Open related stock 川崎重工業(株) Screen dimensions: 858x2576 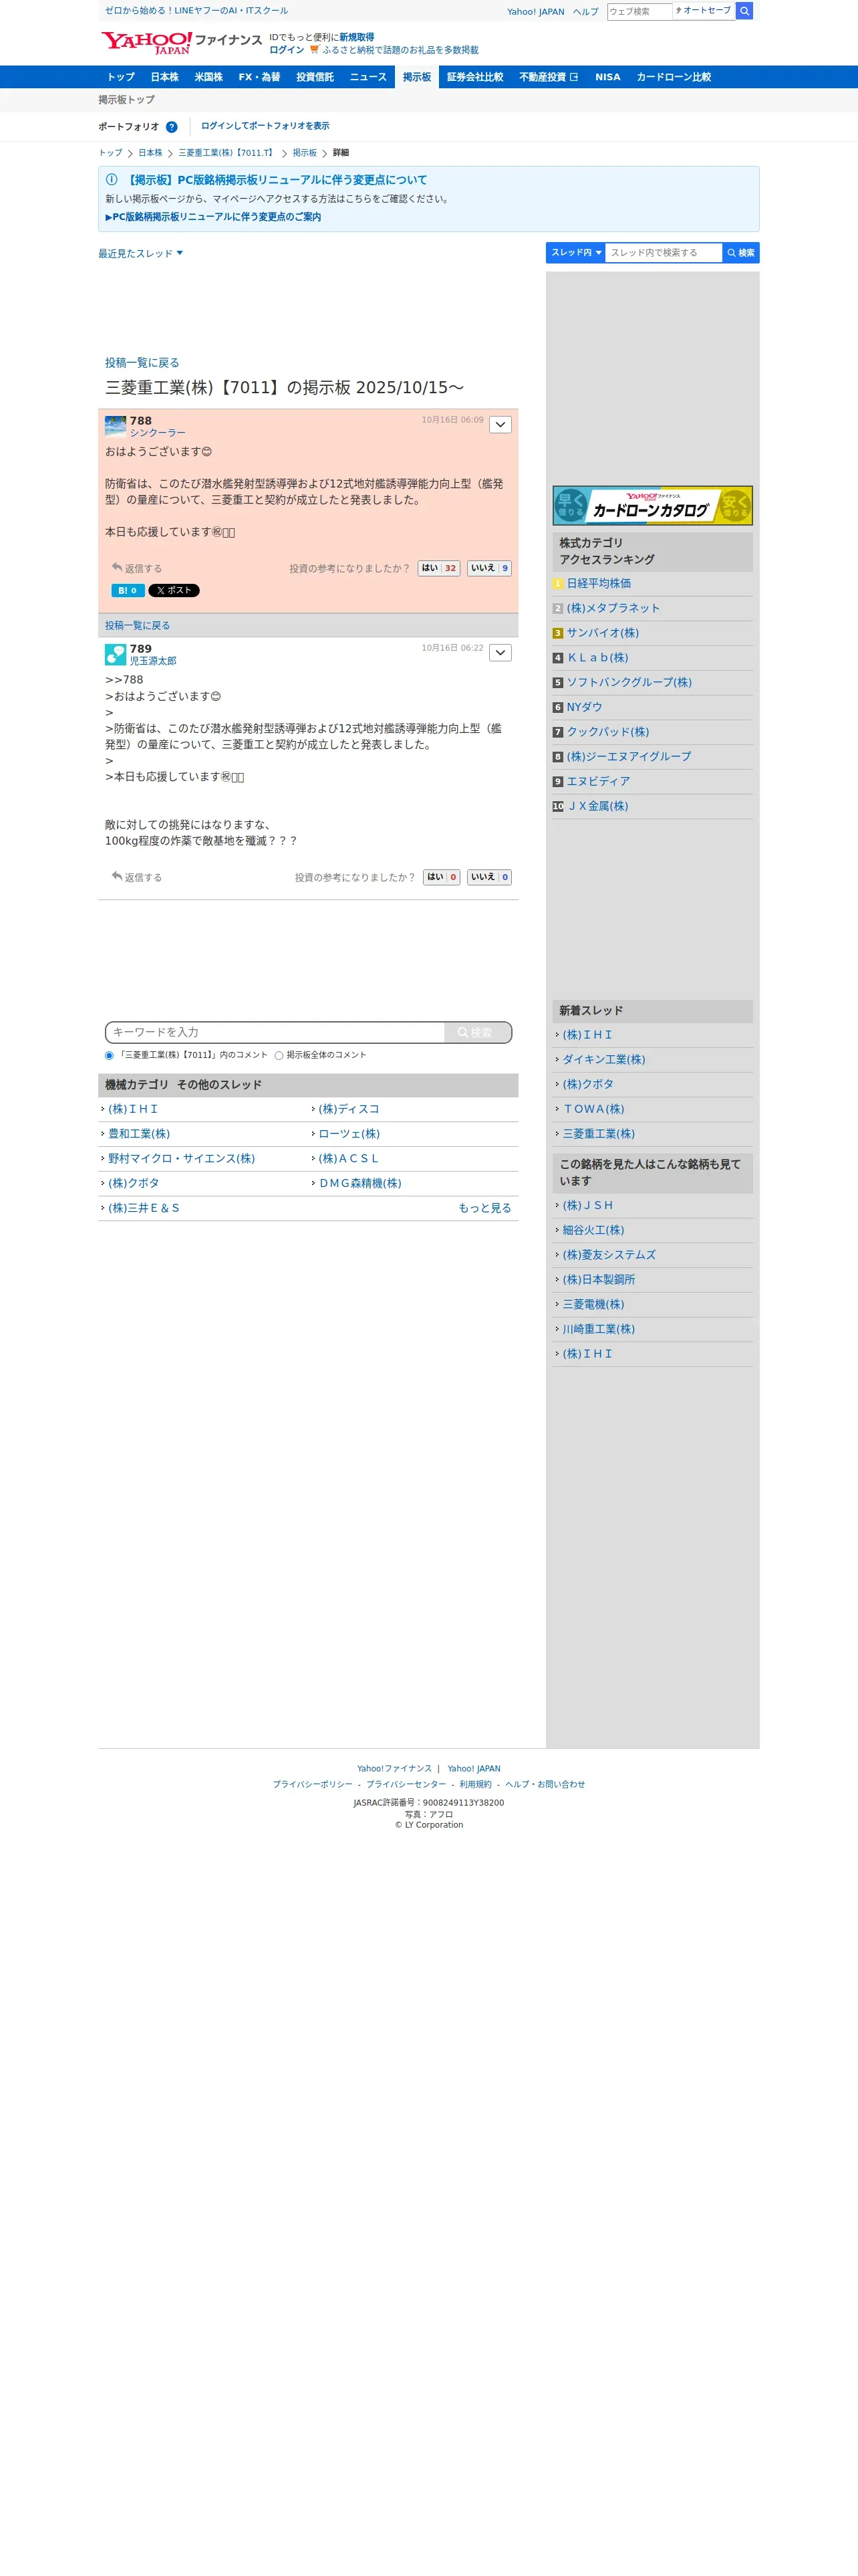598,1329
